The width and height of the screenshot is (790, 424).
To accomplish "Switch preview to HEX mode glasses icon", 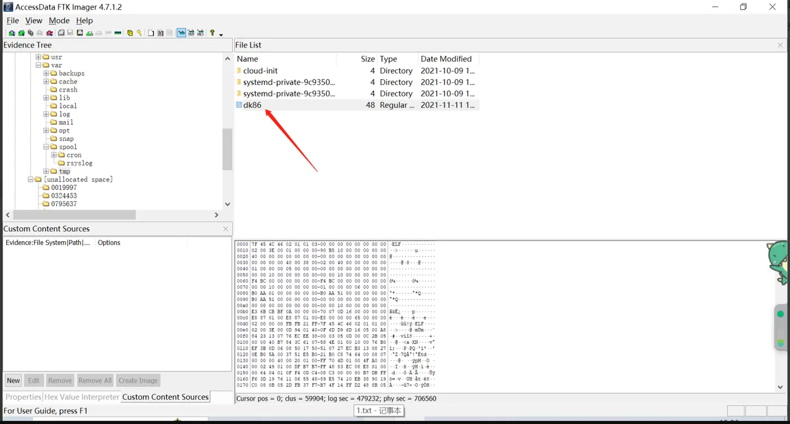I will [200, 33].
